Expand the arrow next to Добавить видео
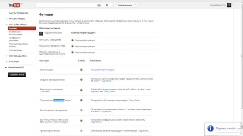Image resolution: width=243 pixels, height=136 pixels. (136, 5)
